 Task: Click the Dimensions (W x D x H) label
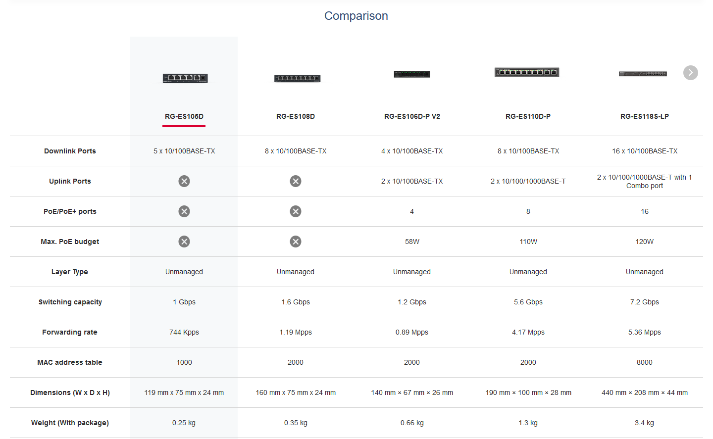[x=70, y=392]
